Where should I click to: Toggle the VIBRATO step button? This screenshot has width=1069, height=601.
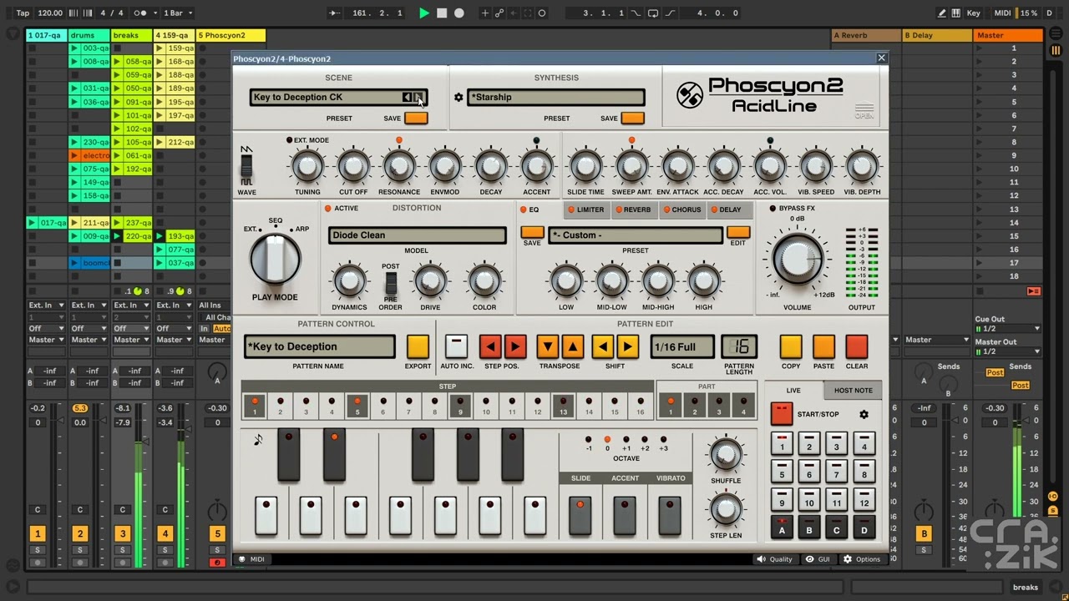[x=670, y=515]
